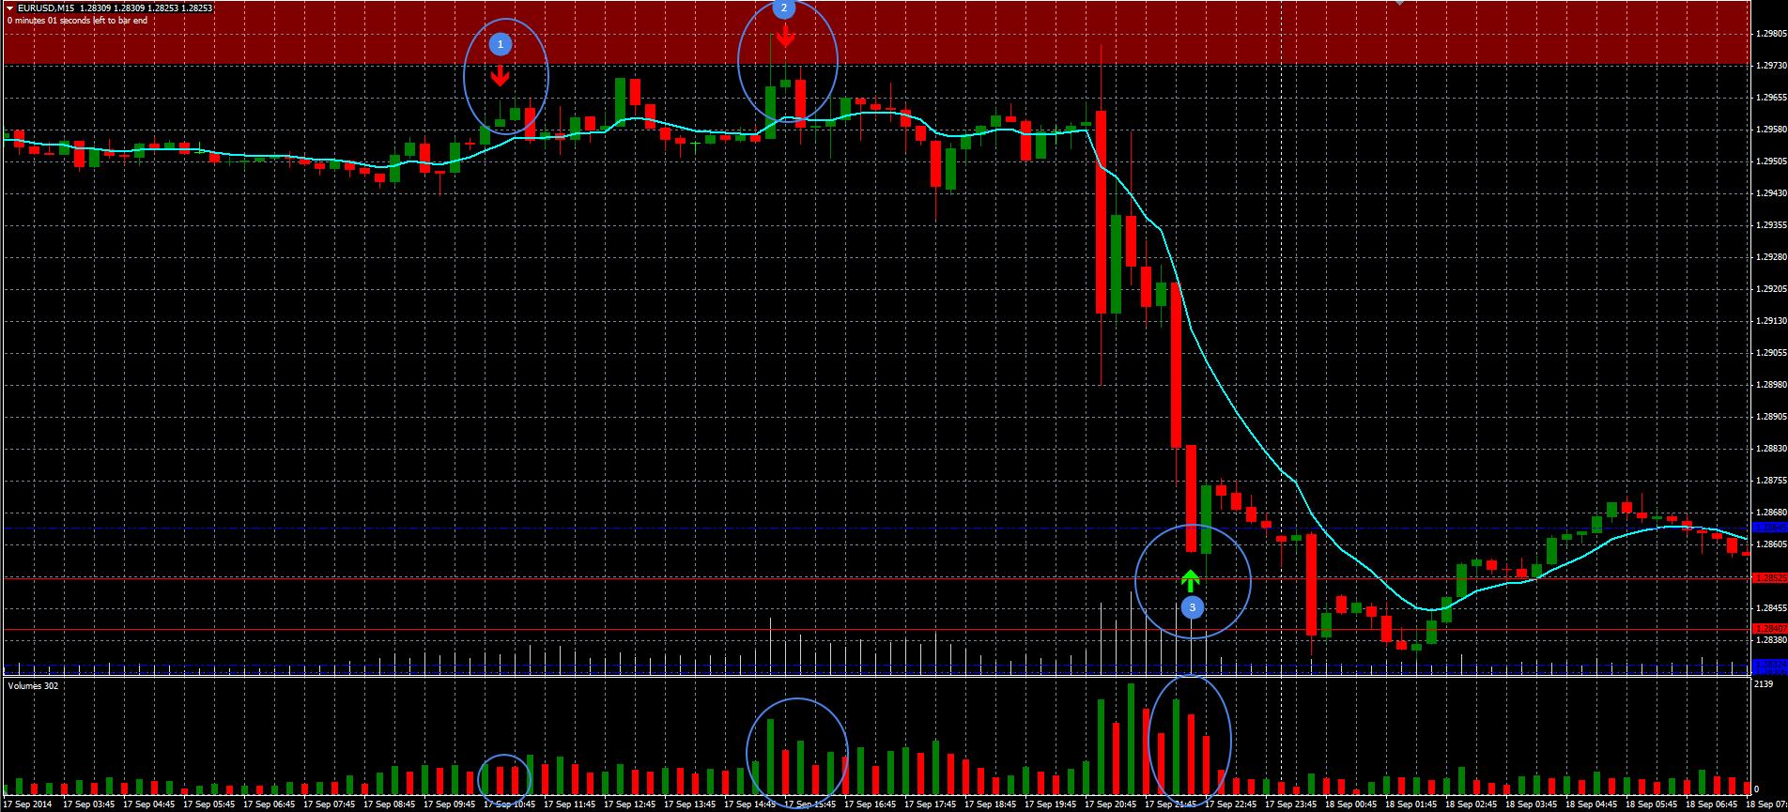The image size is (1788, 812).
Task: Click the 1.29205 price scale label
Action: tap(1769, 289)
